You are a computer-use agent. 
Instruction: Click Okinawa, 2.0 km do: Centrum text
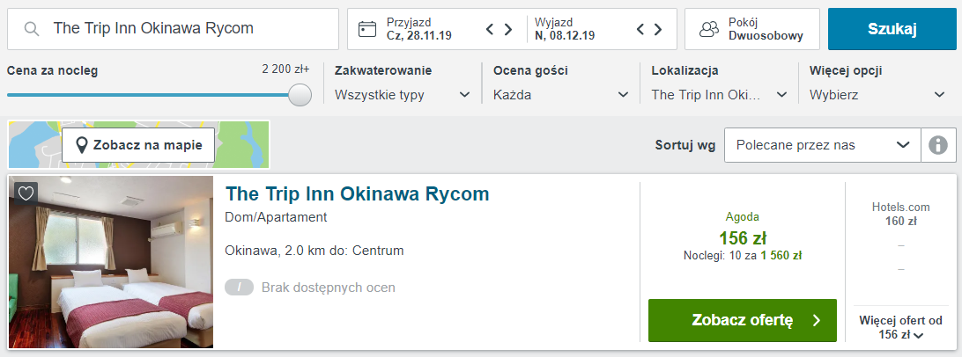(314, 251)
